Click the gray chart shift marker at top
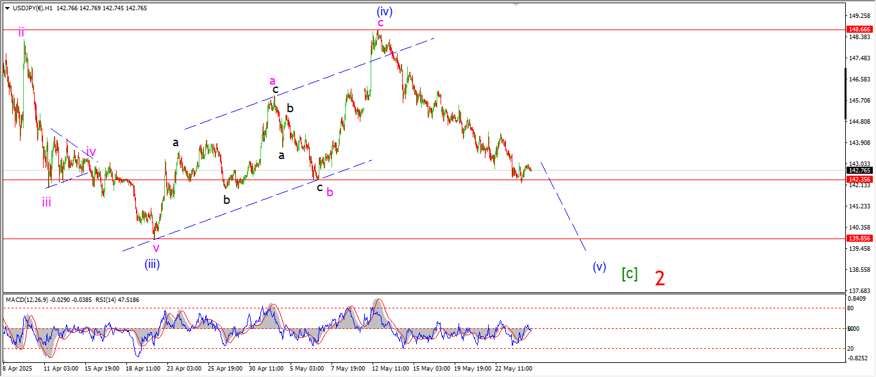876x377 pixels. 515,4
